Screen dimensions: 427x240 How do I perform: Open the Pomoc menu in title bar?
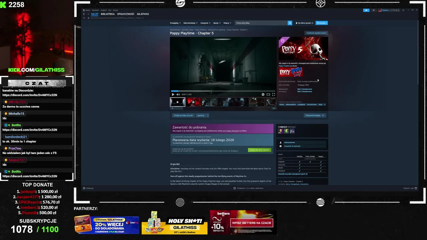click(115, 10)
